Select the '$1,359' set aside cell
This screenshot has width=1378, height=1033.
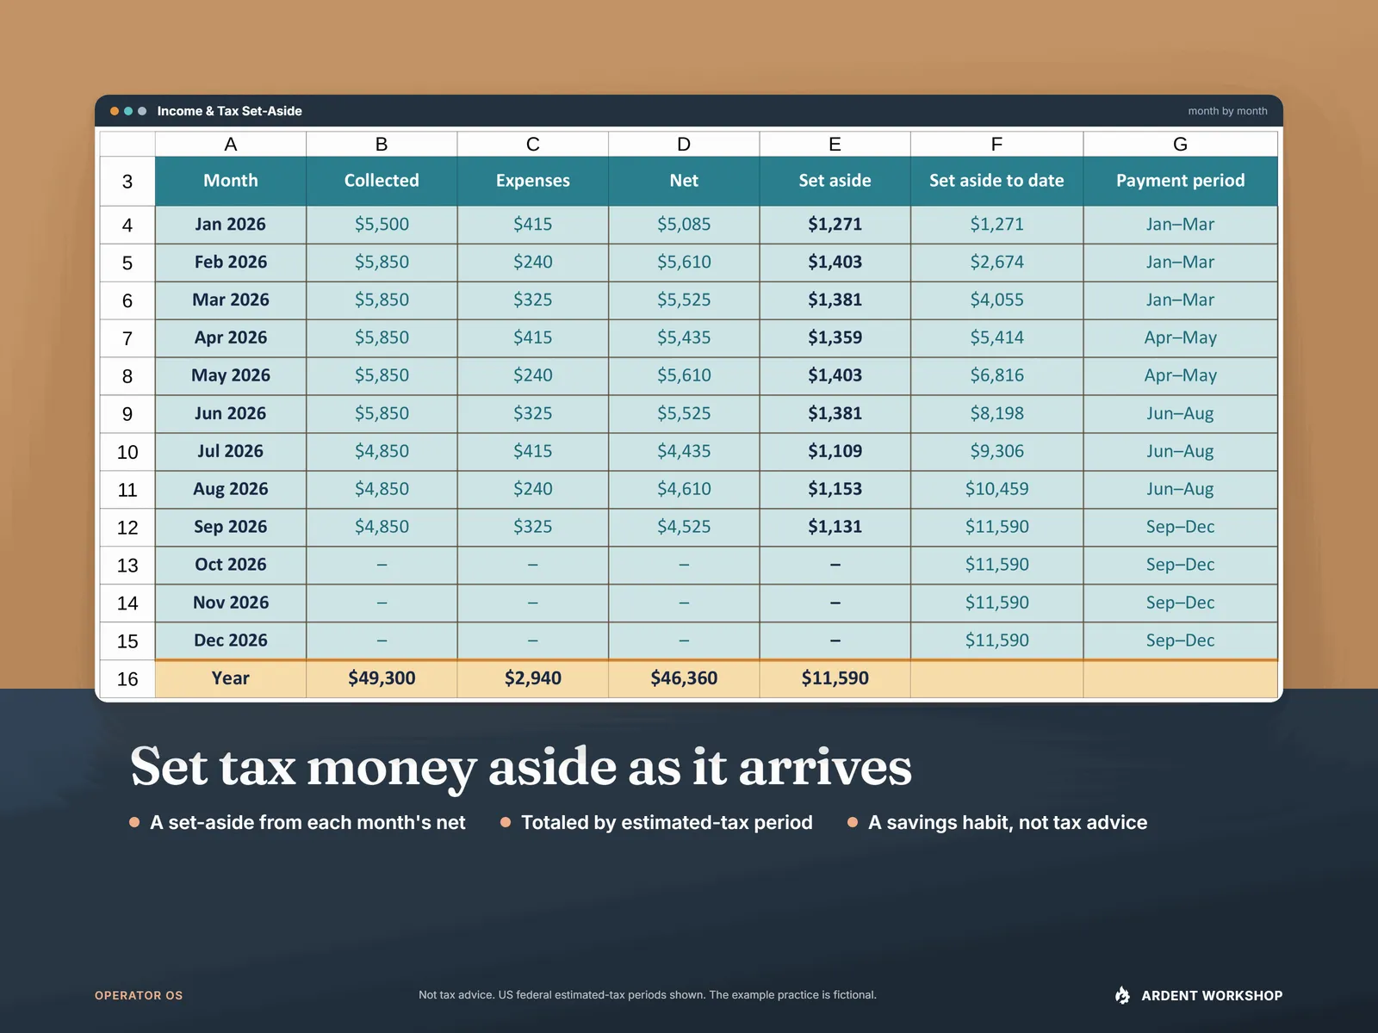835,338
